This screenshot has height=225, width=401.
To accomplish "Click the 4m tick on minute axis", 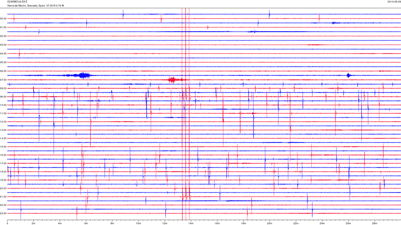I will click(60, 223).
